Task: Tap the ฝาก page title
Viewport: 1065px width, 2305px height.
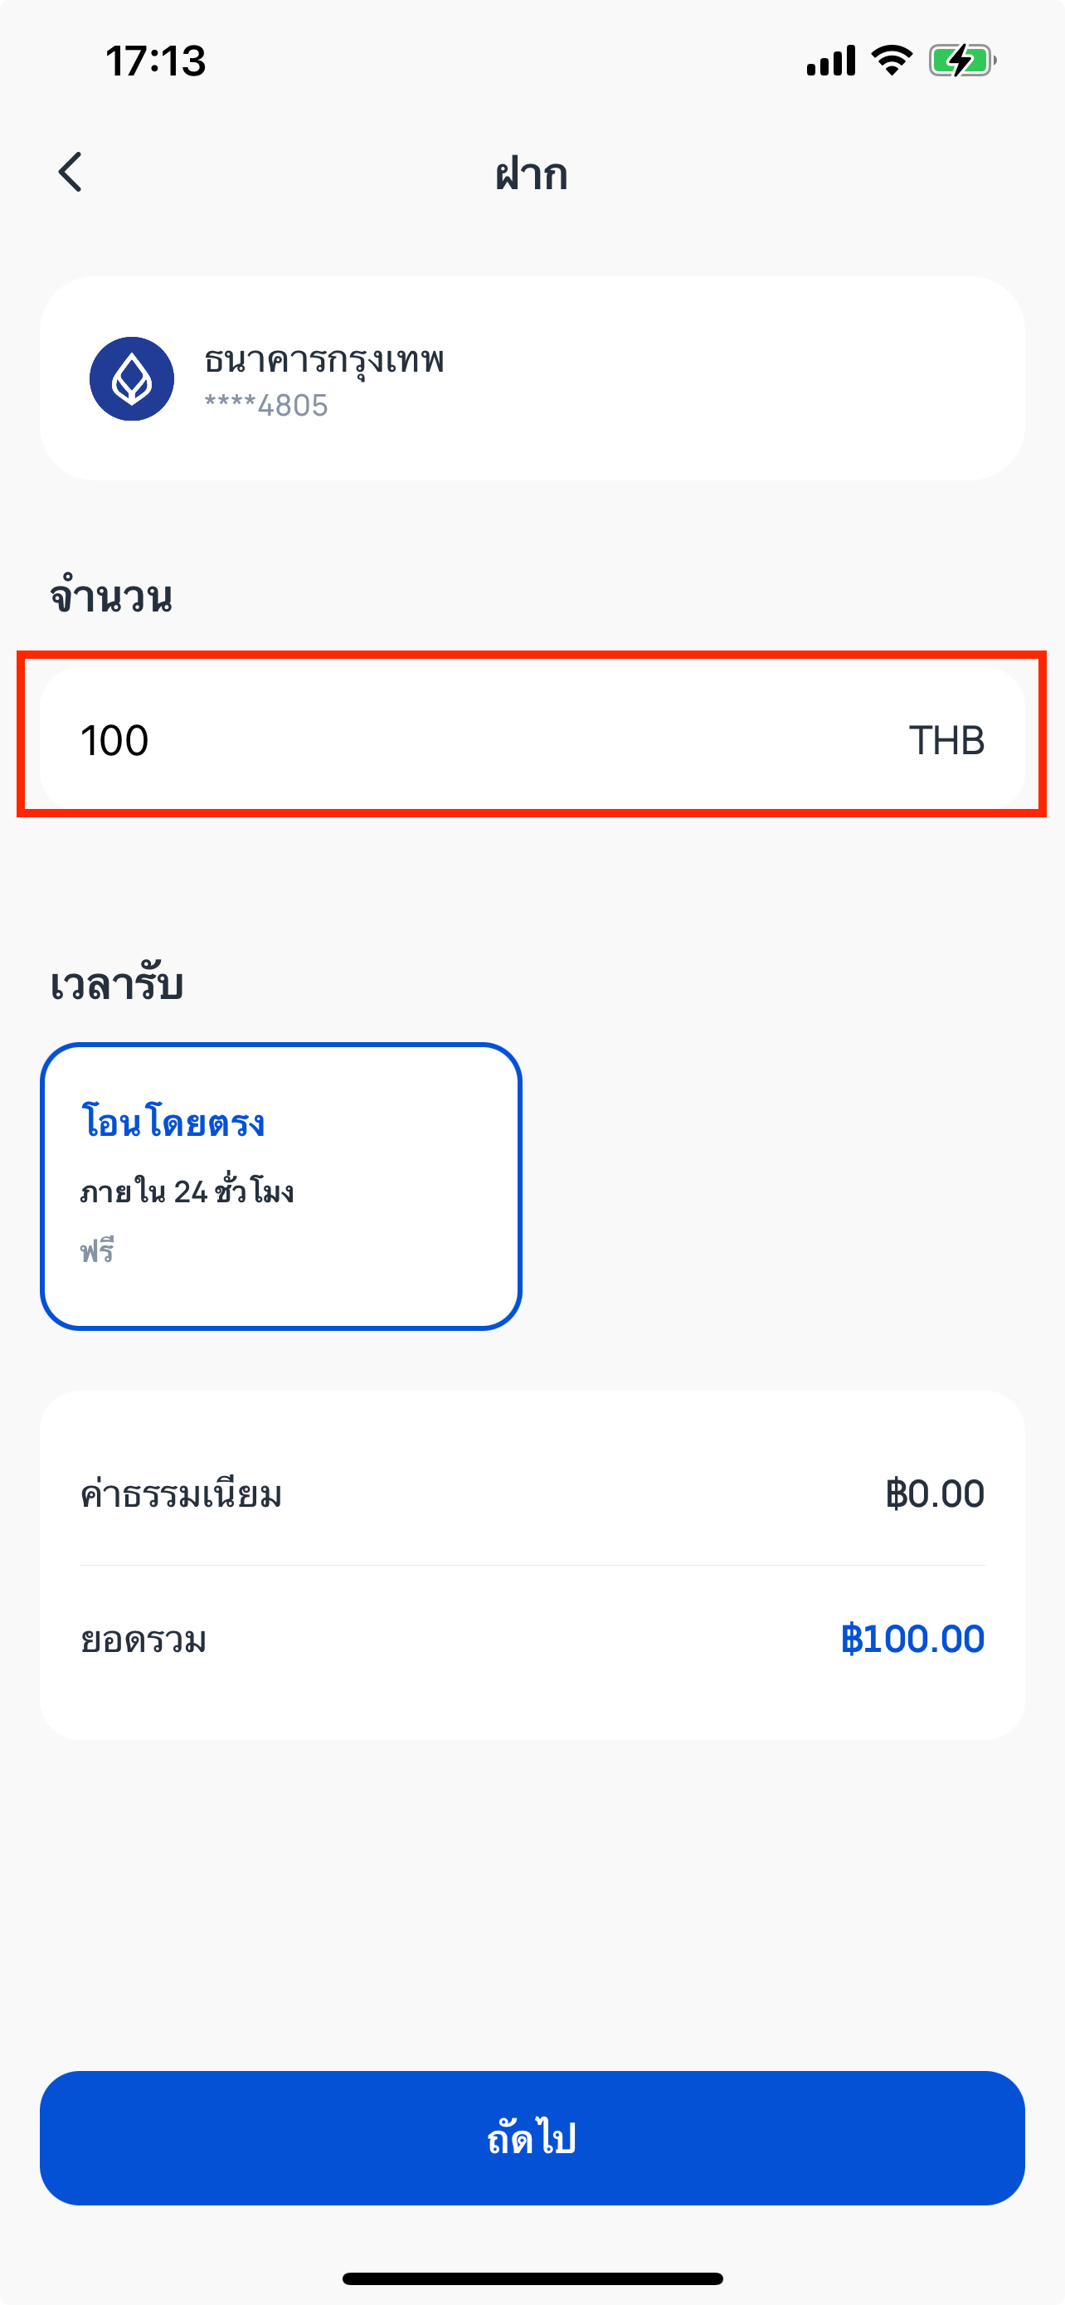Action: [532, 173]
